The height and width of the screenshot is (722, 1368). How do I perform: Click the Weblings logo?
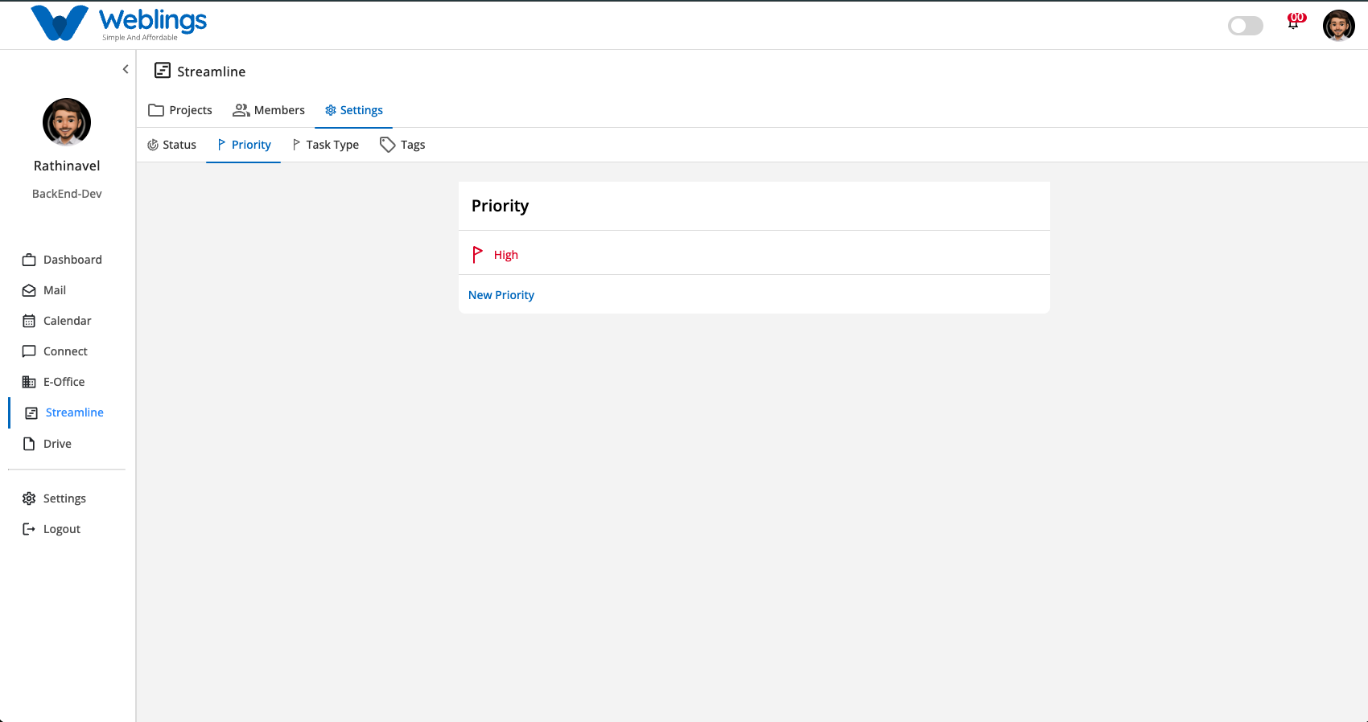119,23
